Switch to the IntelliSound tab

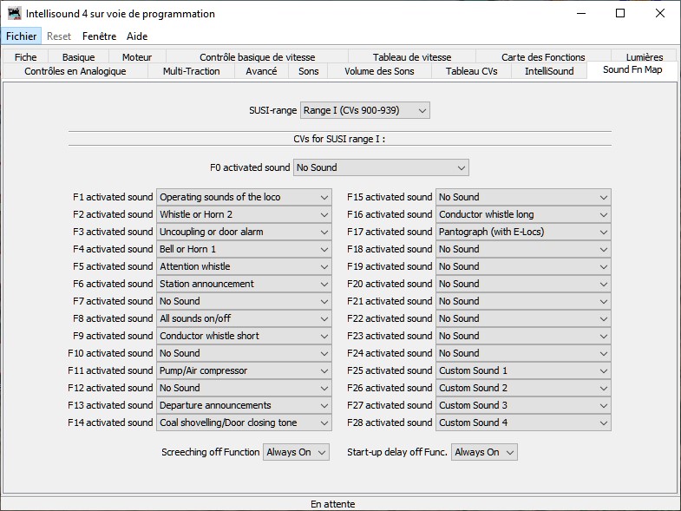(x=549, y=71)
